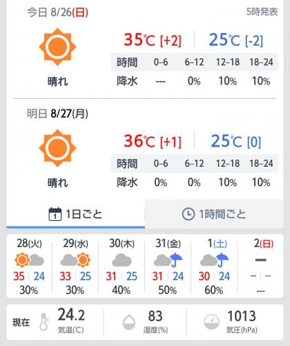This screenshot has height=346, width=290.
Task: Click the humidity droplet icon
Action: pyautogui.click(x=129, y=322)
